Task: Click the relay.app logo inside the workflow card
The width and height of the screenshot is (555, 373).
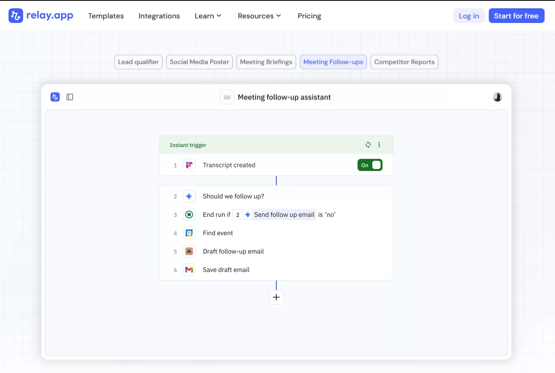Action: [55, 97]
